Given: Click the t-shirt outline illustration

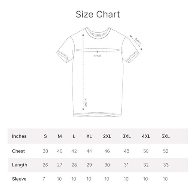Looking at the screenshot, I should (98, 72).
